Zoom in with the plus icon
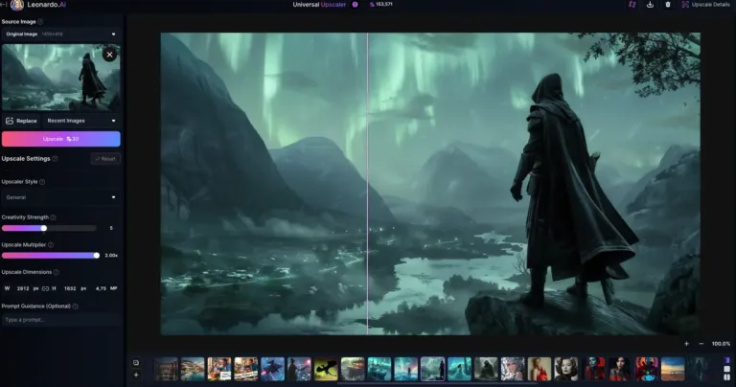736x387 pixels. click(687, 344)
